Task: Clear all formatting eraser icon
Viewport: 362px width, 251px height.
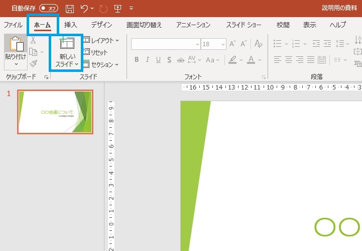Action: (259, 43)
